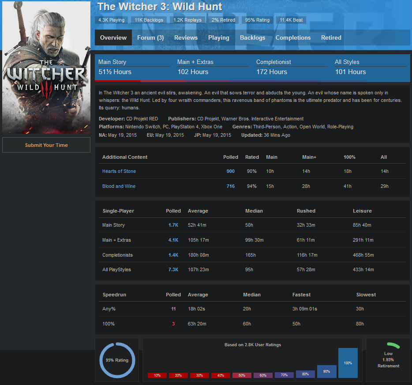Click the 11 polled Any% speedrun value
Viewport: 412px width, 385px height.
coord(173,309)
